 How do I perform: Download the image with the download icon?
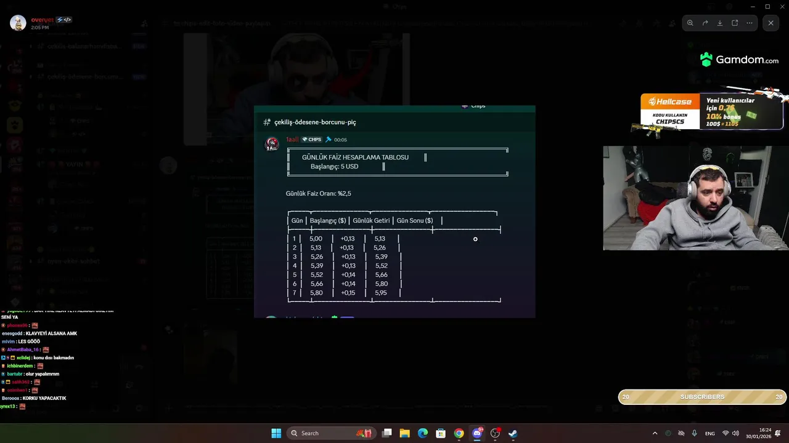[x=720, y=23]
